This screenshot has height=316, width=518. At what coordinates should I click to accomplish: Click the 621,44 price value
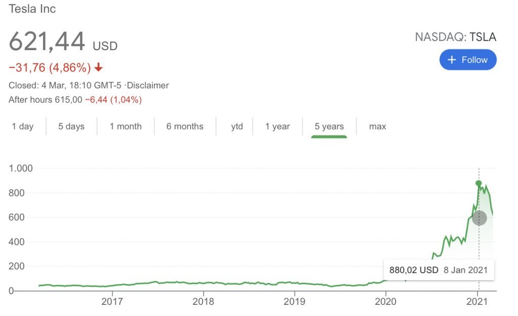click(x=47, y=42)
